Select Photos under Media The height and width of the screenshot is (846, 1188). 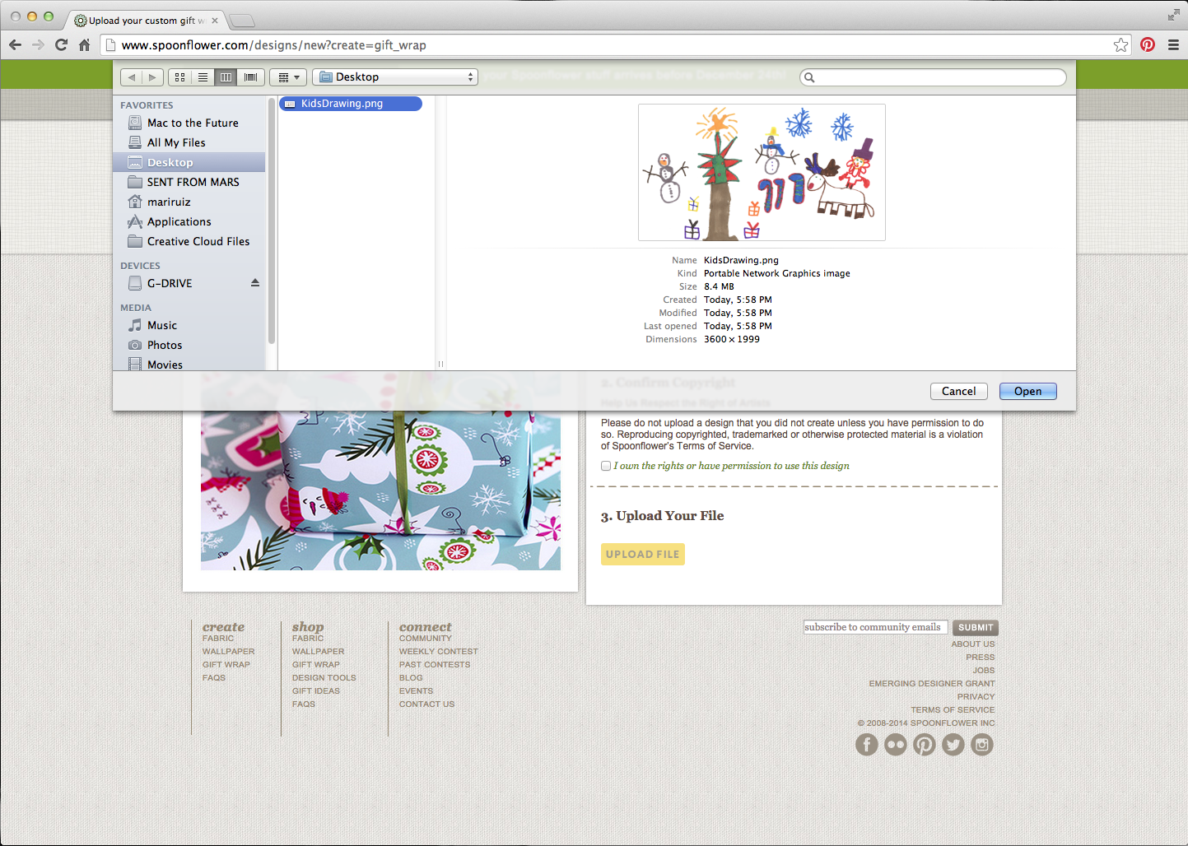pyautogui.click(x=189, y=345)
